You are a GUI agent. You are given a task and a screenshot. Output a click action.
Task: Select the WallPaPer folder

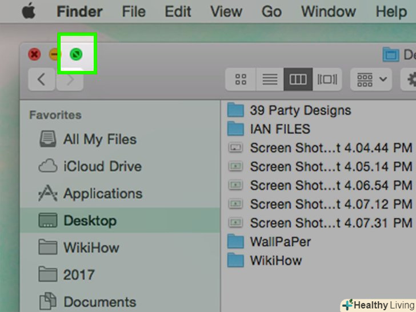point(280,241)
